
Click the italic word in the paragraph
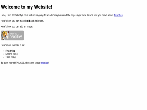tap(37, 21)
